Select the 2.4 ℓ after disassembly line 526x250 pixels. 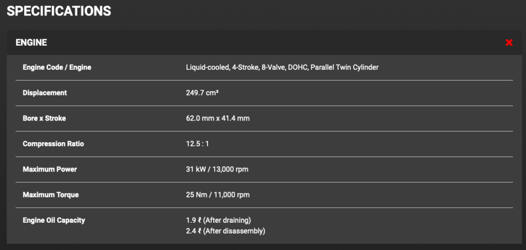pyautogui.click(x=226, y=231)
